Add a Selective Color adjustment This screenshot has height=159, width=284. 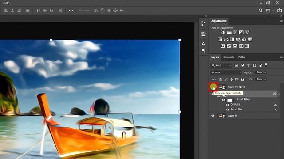click(x=241, y=46)
